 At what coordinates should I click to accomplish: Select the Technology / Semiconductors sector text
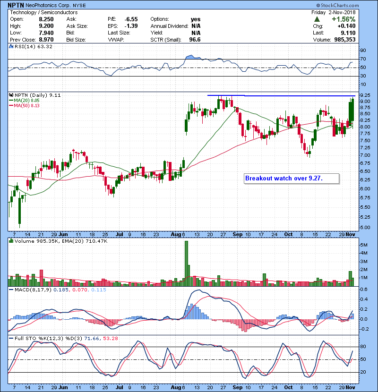[44, 12]
